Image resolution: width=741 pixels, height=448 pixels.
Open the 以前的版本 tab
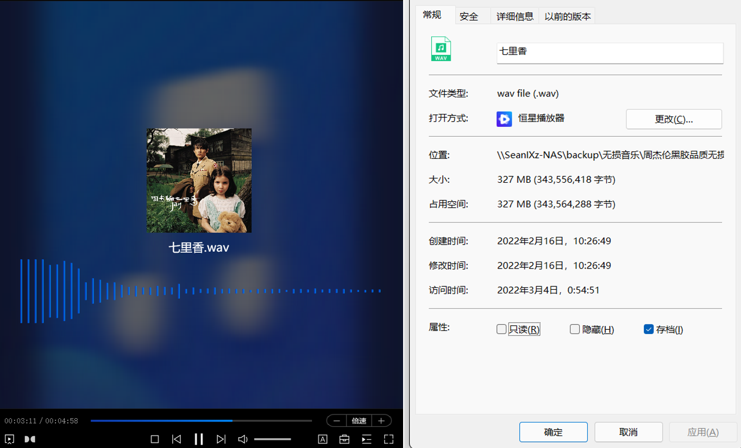567,16
